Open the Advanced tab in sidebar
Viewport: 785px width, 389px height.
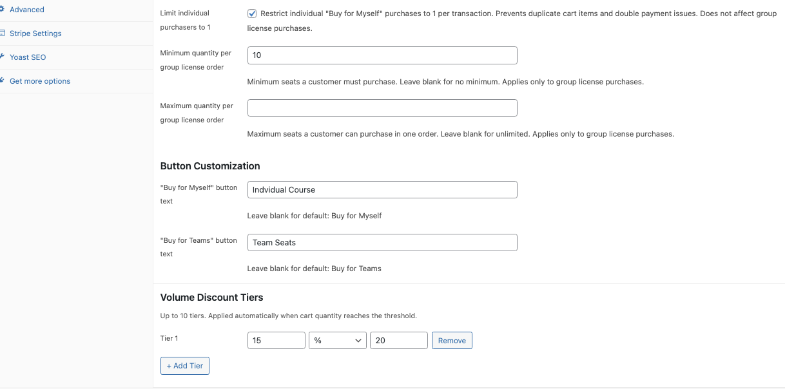[x=27, y=10]
